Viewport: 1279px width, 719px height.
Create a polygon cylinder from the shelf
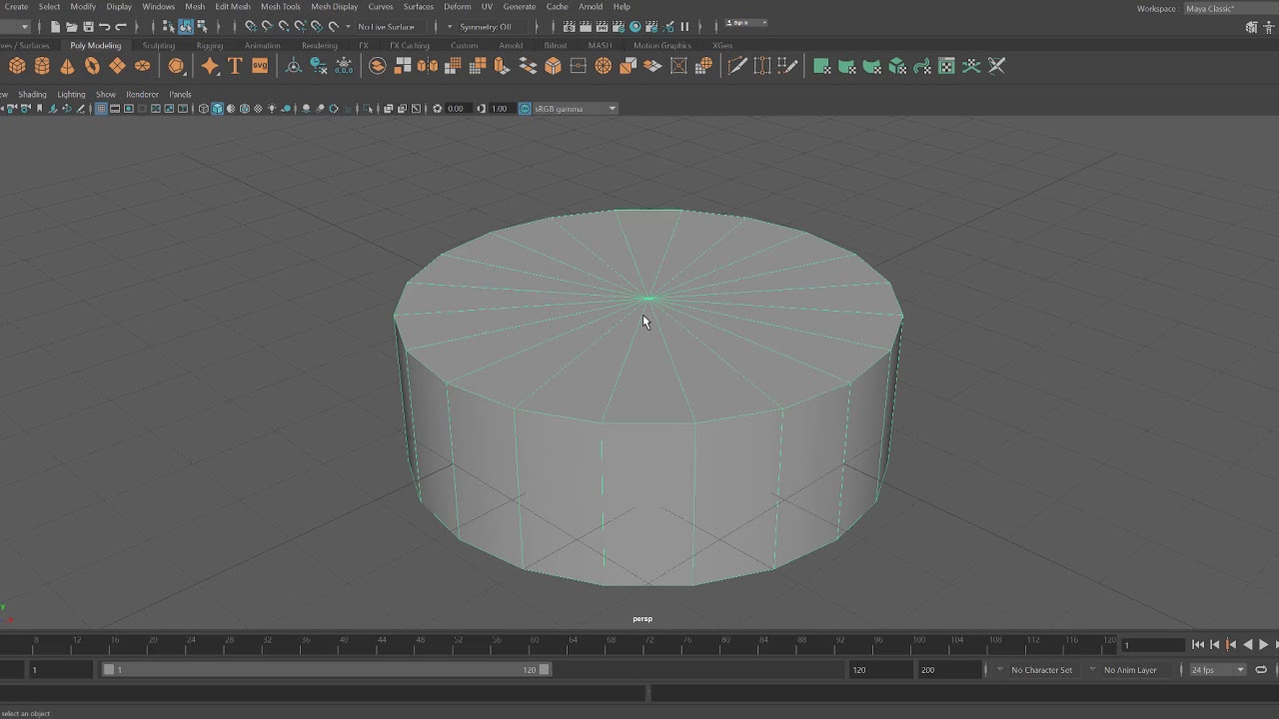pyautogui.click(x=42, y=66)
